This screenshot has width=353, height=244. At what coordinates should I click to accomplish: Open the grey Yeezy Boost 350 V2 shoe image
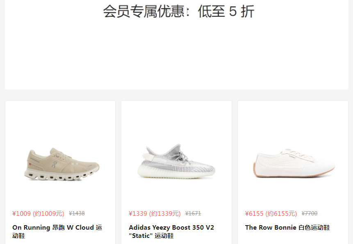[176, 161]
